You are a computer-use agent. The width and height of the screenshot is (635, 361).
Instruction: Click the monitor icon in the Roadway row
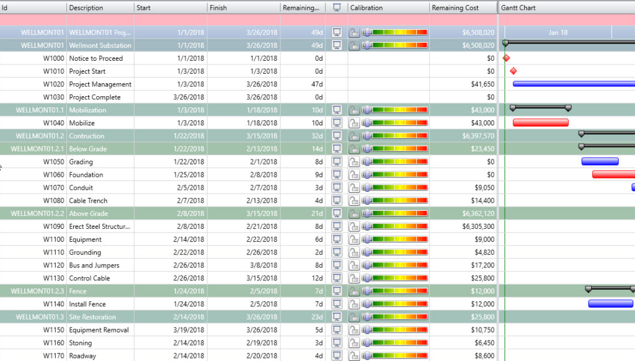pos(337,356)
